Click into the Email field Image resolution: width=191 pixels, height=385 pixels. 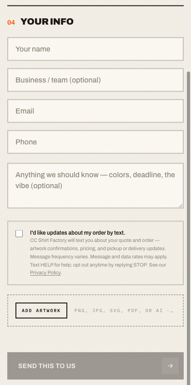95,111
